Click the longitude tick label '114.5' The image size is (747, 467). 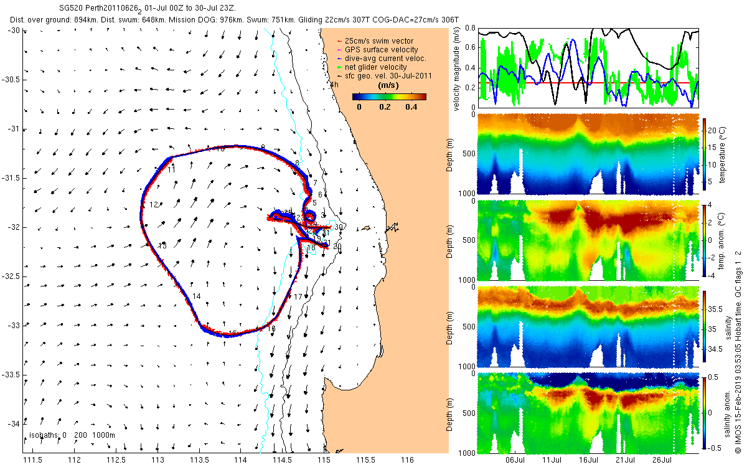[283, 460]
